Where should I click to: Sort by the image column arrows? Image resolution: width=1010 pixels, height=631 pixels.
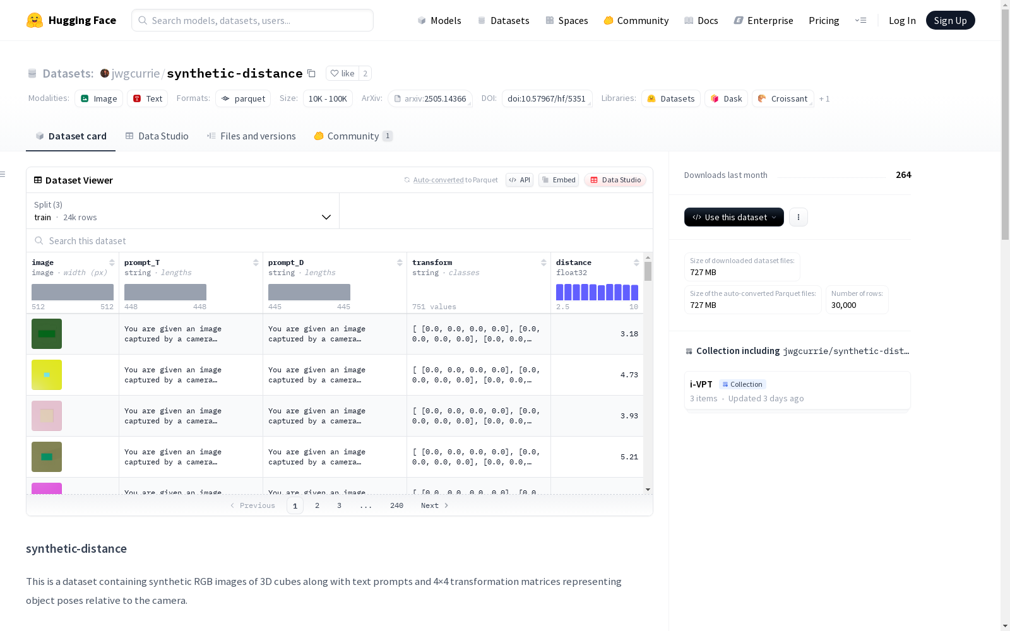tap(112, 262)
